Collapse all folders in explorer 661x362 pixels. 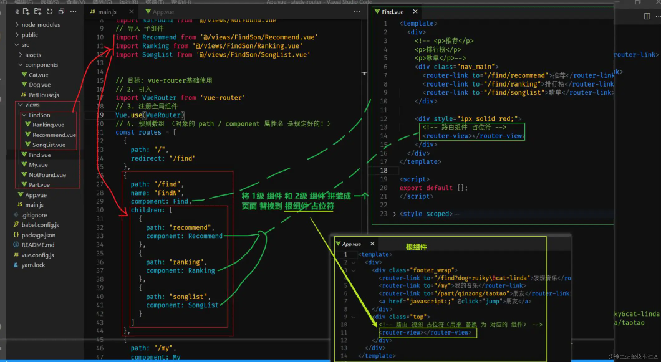point(61,12)
